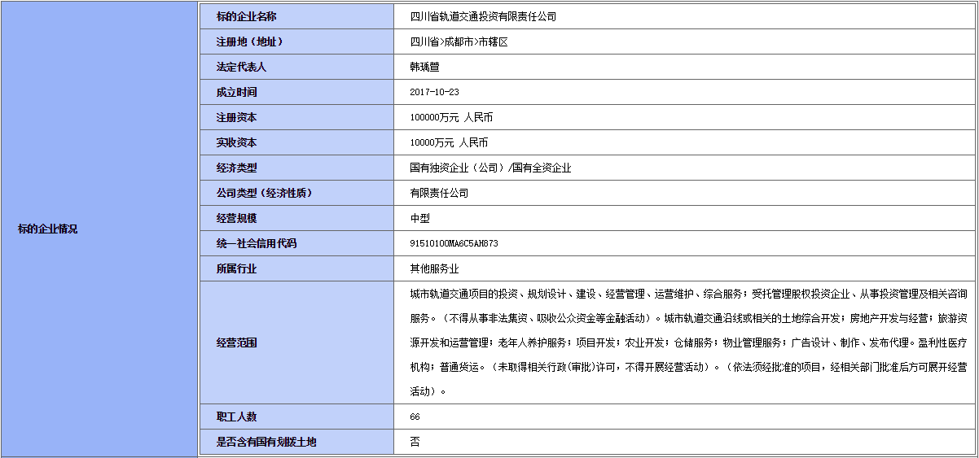Click the employee count value 66
Screen dimensions: 979x458
pyautogui.click(x=415, y=417)
